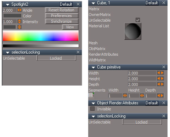Adjust the Intensity up-down stepper
Screen dimensions: 170x137
click(x=19, y=21)
